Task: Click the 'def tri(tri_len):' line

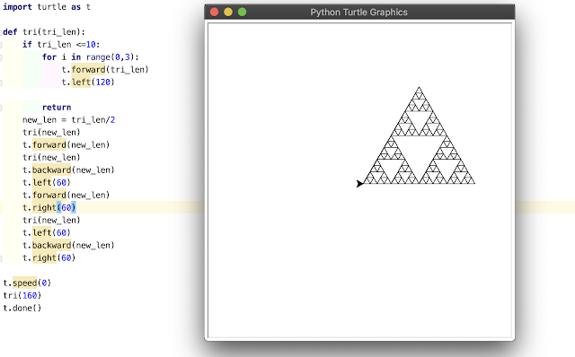Action: [x=44, y=32]
